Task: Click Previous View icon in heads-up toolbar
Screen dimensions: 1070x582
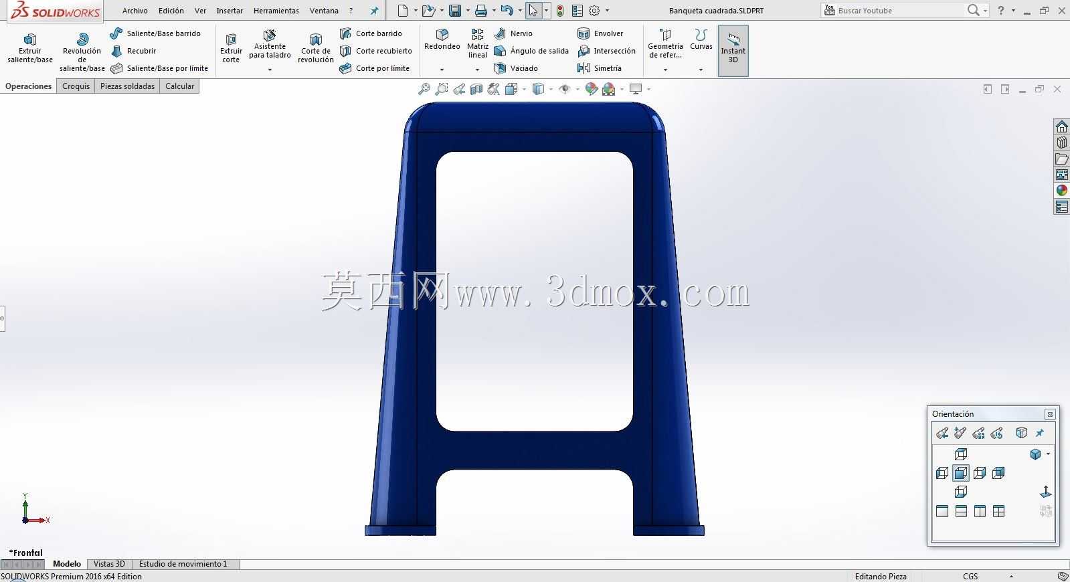Action: tap(459, 89)
